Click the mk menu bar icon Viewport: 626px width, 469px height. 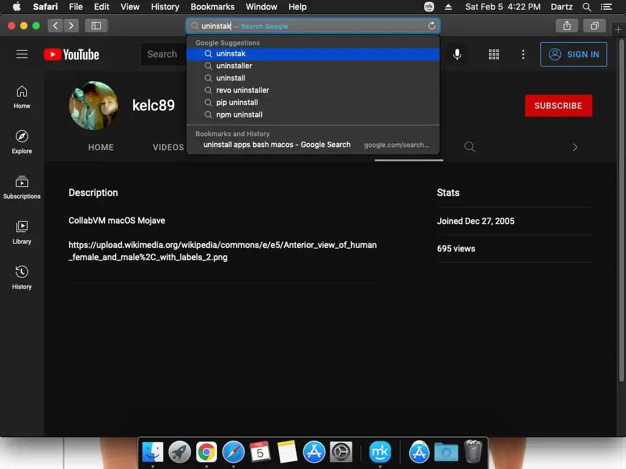coord(429,7)
